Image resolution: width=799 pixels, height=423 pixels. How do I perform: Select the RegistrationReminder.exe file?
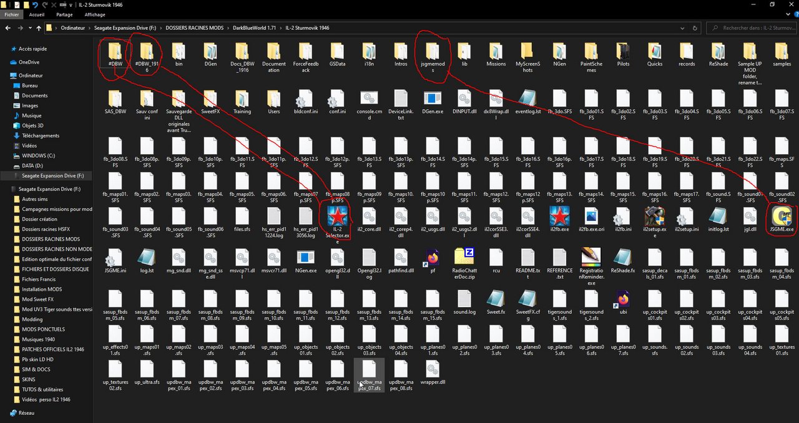(x=591, y=266)
